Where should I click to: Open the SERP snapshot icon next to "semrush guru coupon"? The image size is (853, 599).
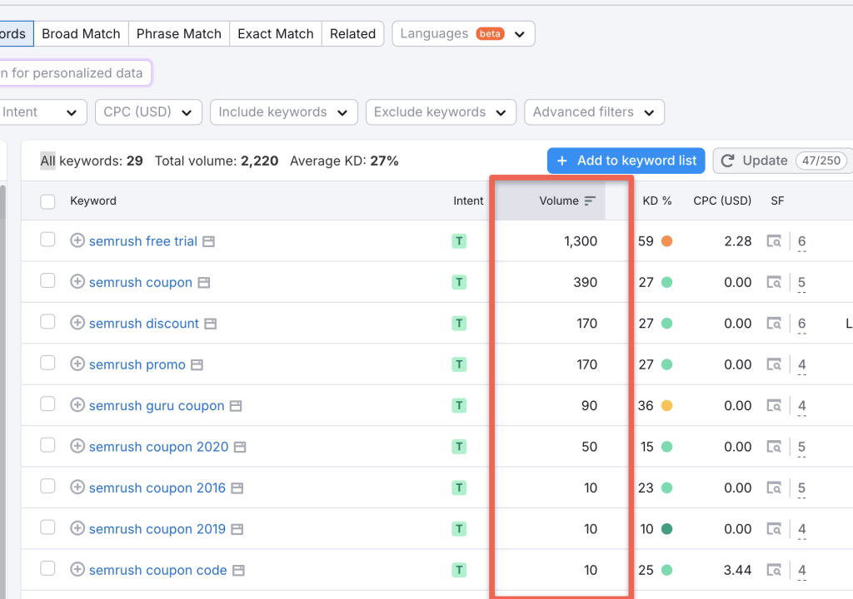[x=235, y=405]
